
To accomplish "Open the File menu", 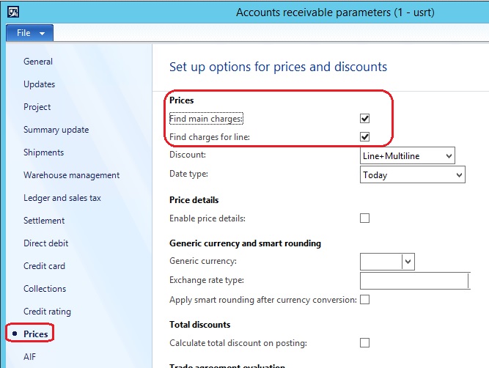I will (x=29, y=33).
